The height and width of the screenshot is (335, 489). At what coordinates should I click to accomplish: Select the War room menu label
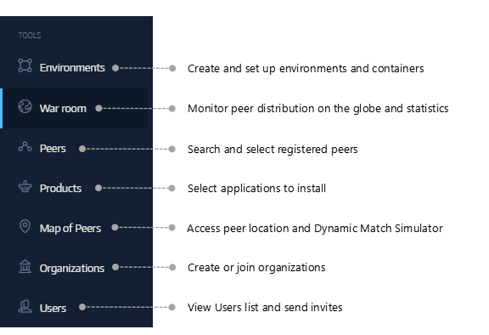(63, 108)
